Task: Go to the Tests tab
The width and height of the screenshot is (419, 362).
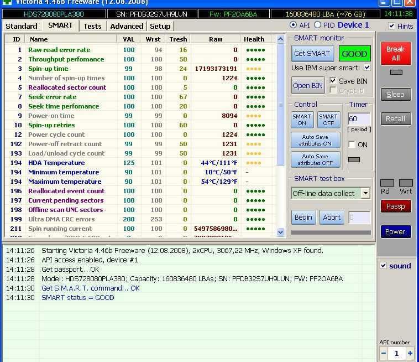Action: coord(92,26)
